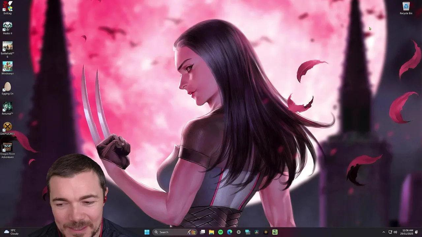
Task: Open Task View from taskbar
Action: [x=202, y=232]
